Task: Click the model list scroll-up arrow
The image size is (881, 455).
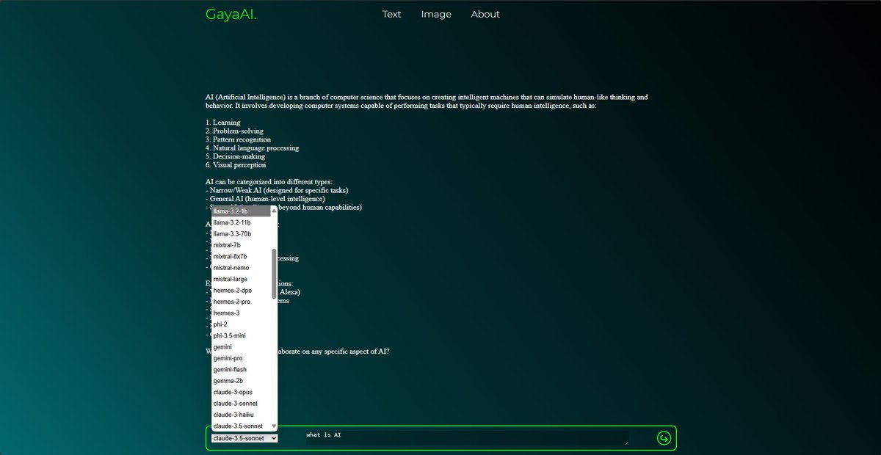Action: (275, 209)
